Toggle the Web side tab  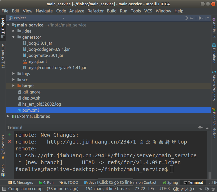pyautogui.click(x=3, y=171)
